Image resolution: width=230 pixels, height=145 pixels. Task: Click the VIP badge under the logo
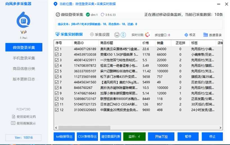24,32
